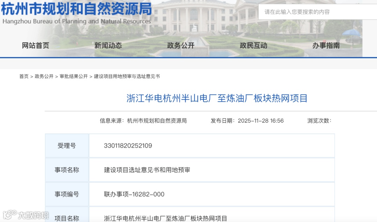
Task: Click the 建设项目用地预审与选址意见书 breadcrumb link
Action: tap(127, 76)
